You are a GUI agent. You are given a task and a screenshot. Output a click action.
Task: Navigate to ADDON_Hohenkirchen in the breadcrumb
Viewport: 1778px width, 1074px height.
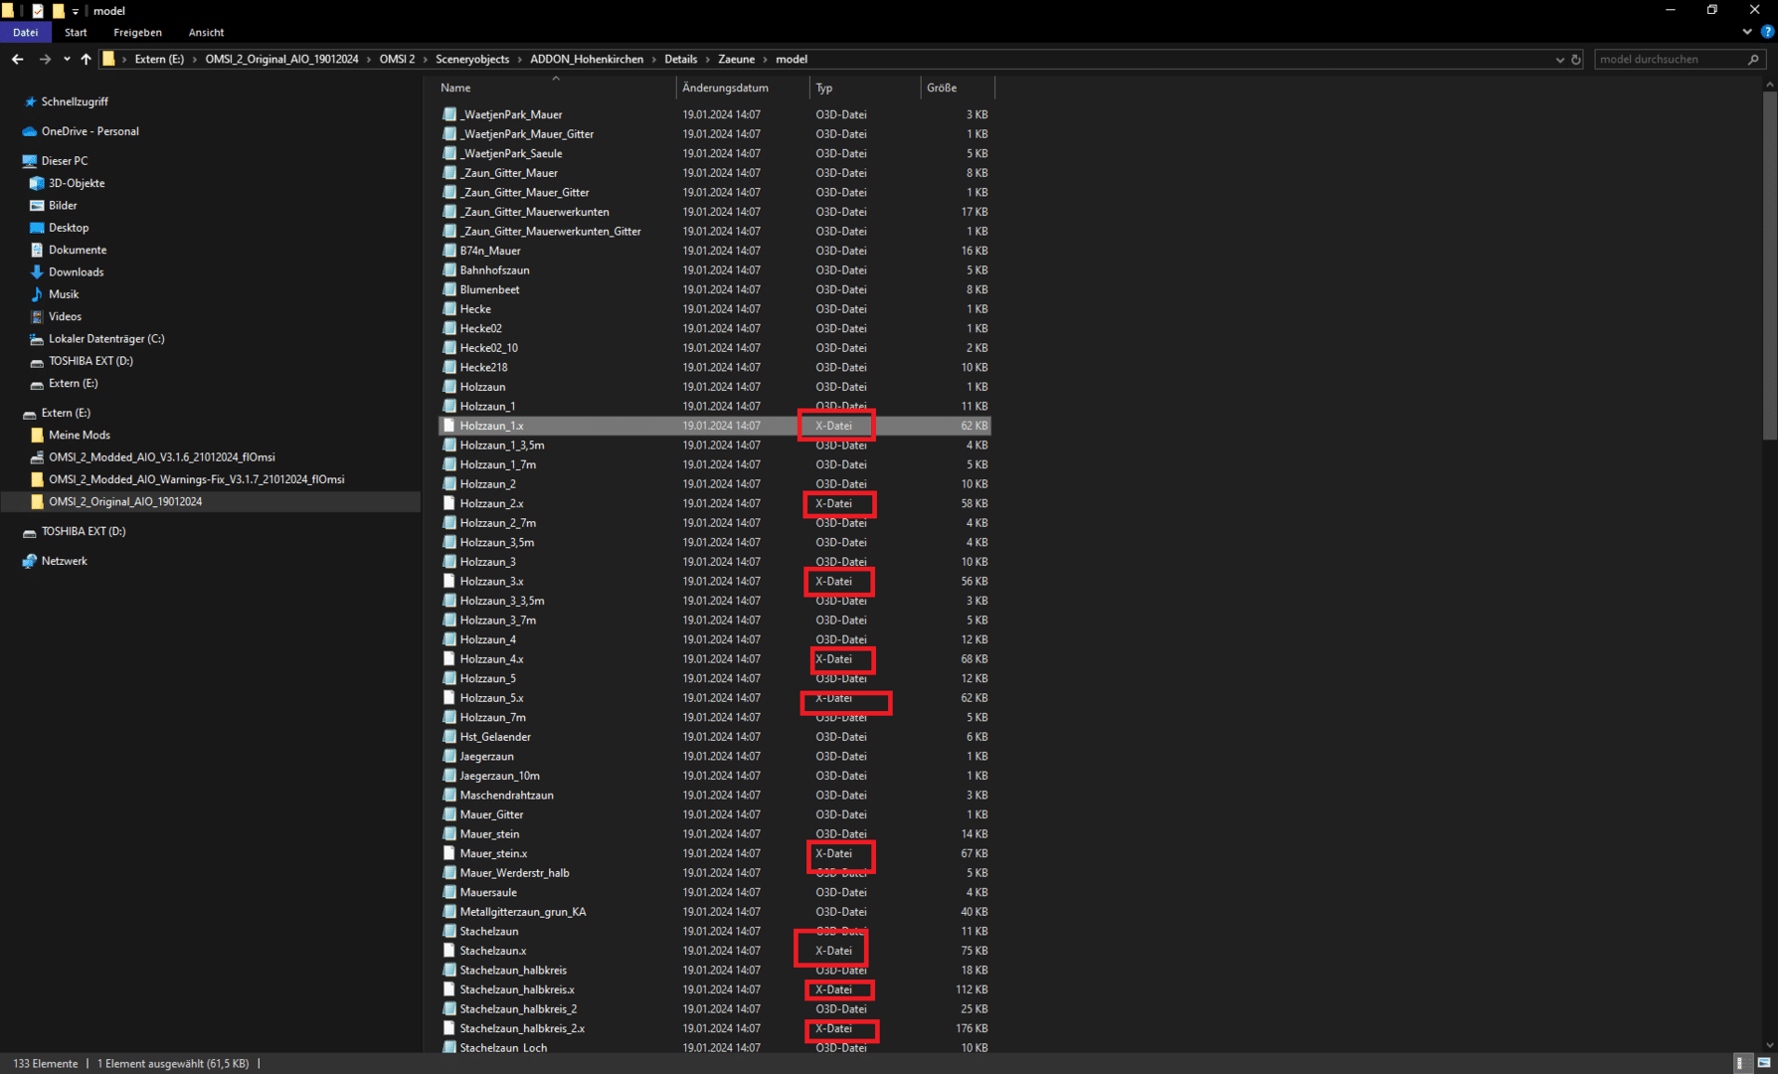(587, 60)
